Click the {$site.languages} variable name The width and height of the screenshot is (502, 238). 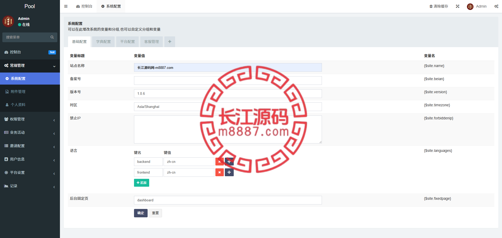pyautogui.click(x=438, y=151)
